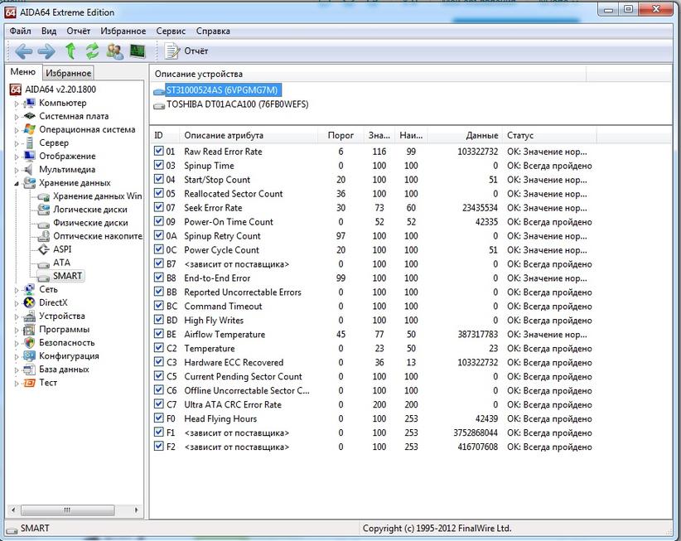This screenshot has height=541, width=681.
Task: Refresh the view with the green arrows icon
Action: click(x=92, y=51)
